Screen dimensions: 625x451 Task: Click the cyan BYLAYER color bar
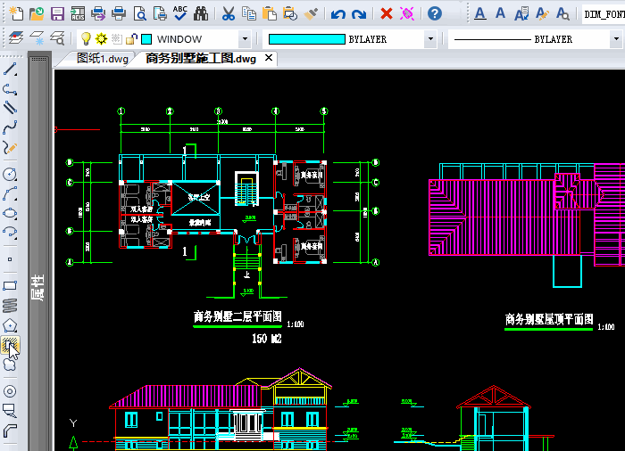(307, 39)
